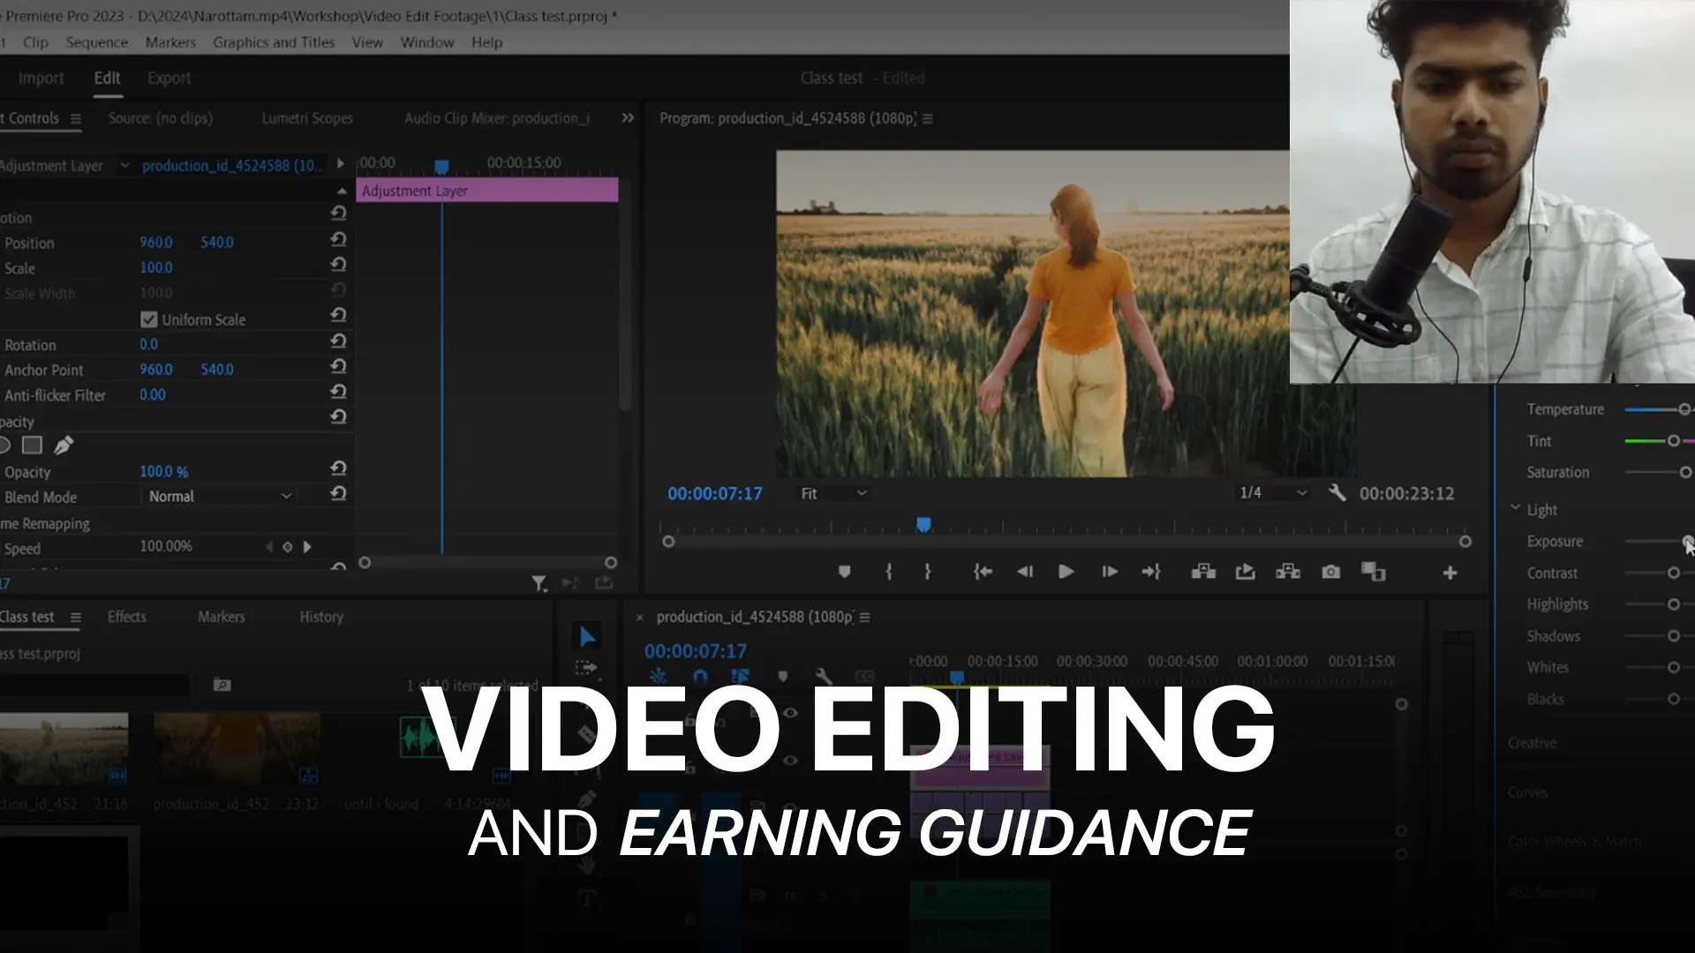Export a frame with camera icon
Viewport: 1695px width, 953px height.
pos(1330,572)
